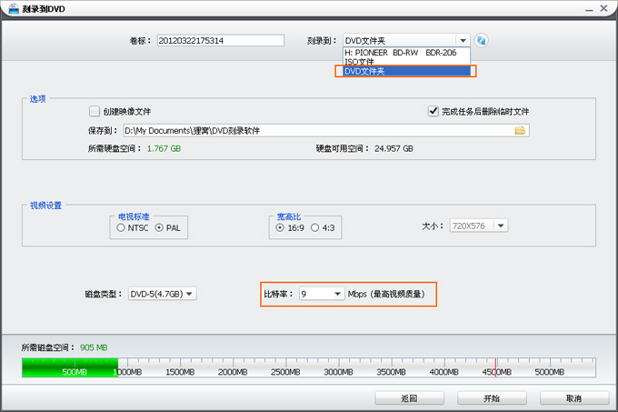Click the 取消 button
Viewport: 618px width, 412px height.
[x=574, y=398]
